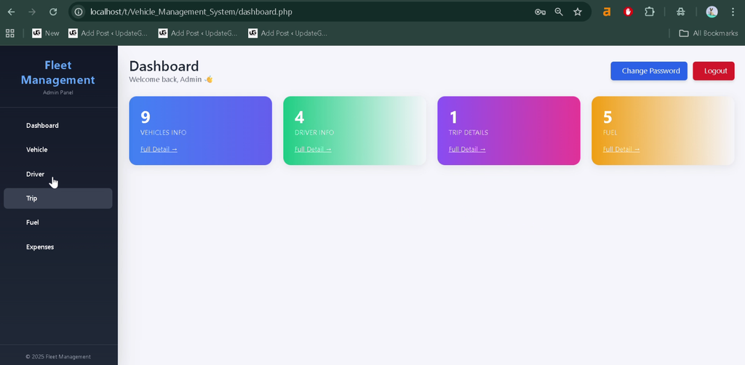This screenshot has height=365, width=745.
Task: Click the number 5 on Fuel card
Action: tap(607, 117)
